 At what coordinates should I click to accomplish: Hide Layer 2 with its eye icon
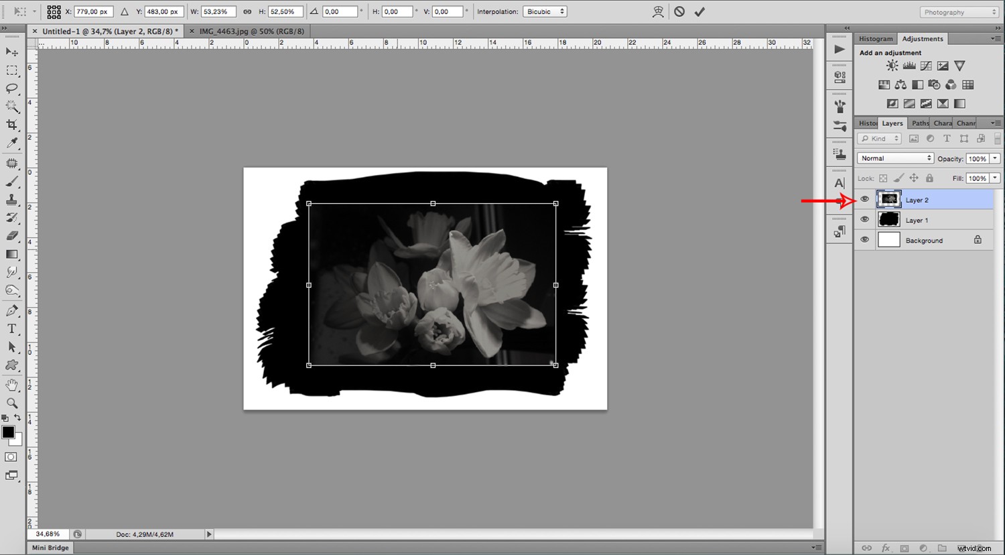pyautogui.click(x=864, y=199)
